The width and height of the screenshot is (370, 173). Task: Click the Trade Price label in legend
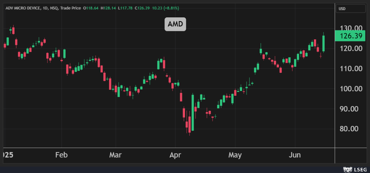tap(70, 8)
